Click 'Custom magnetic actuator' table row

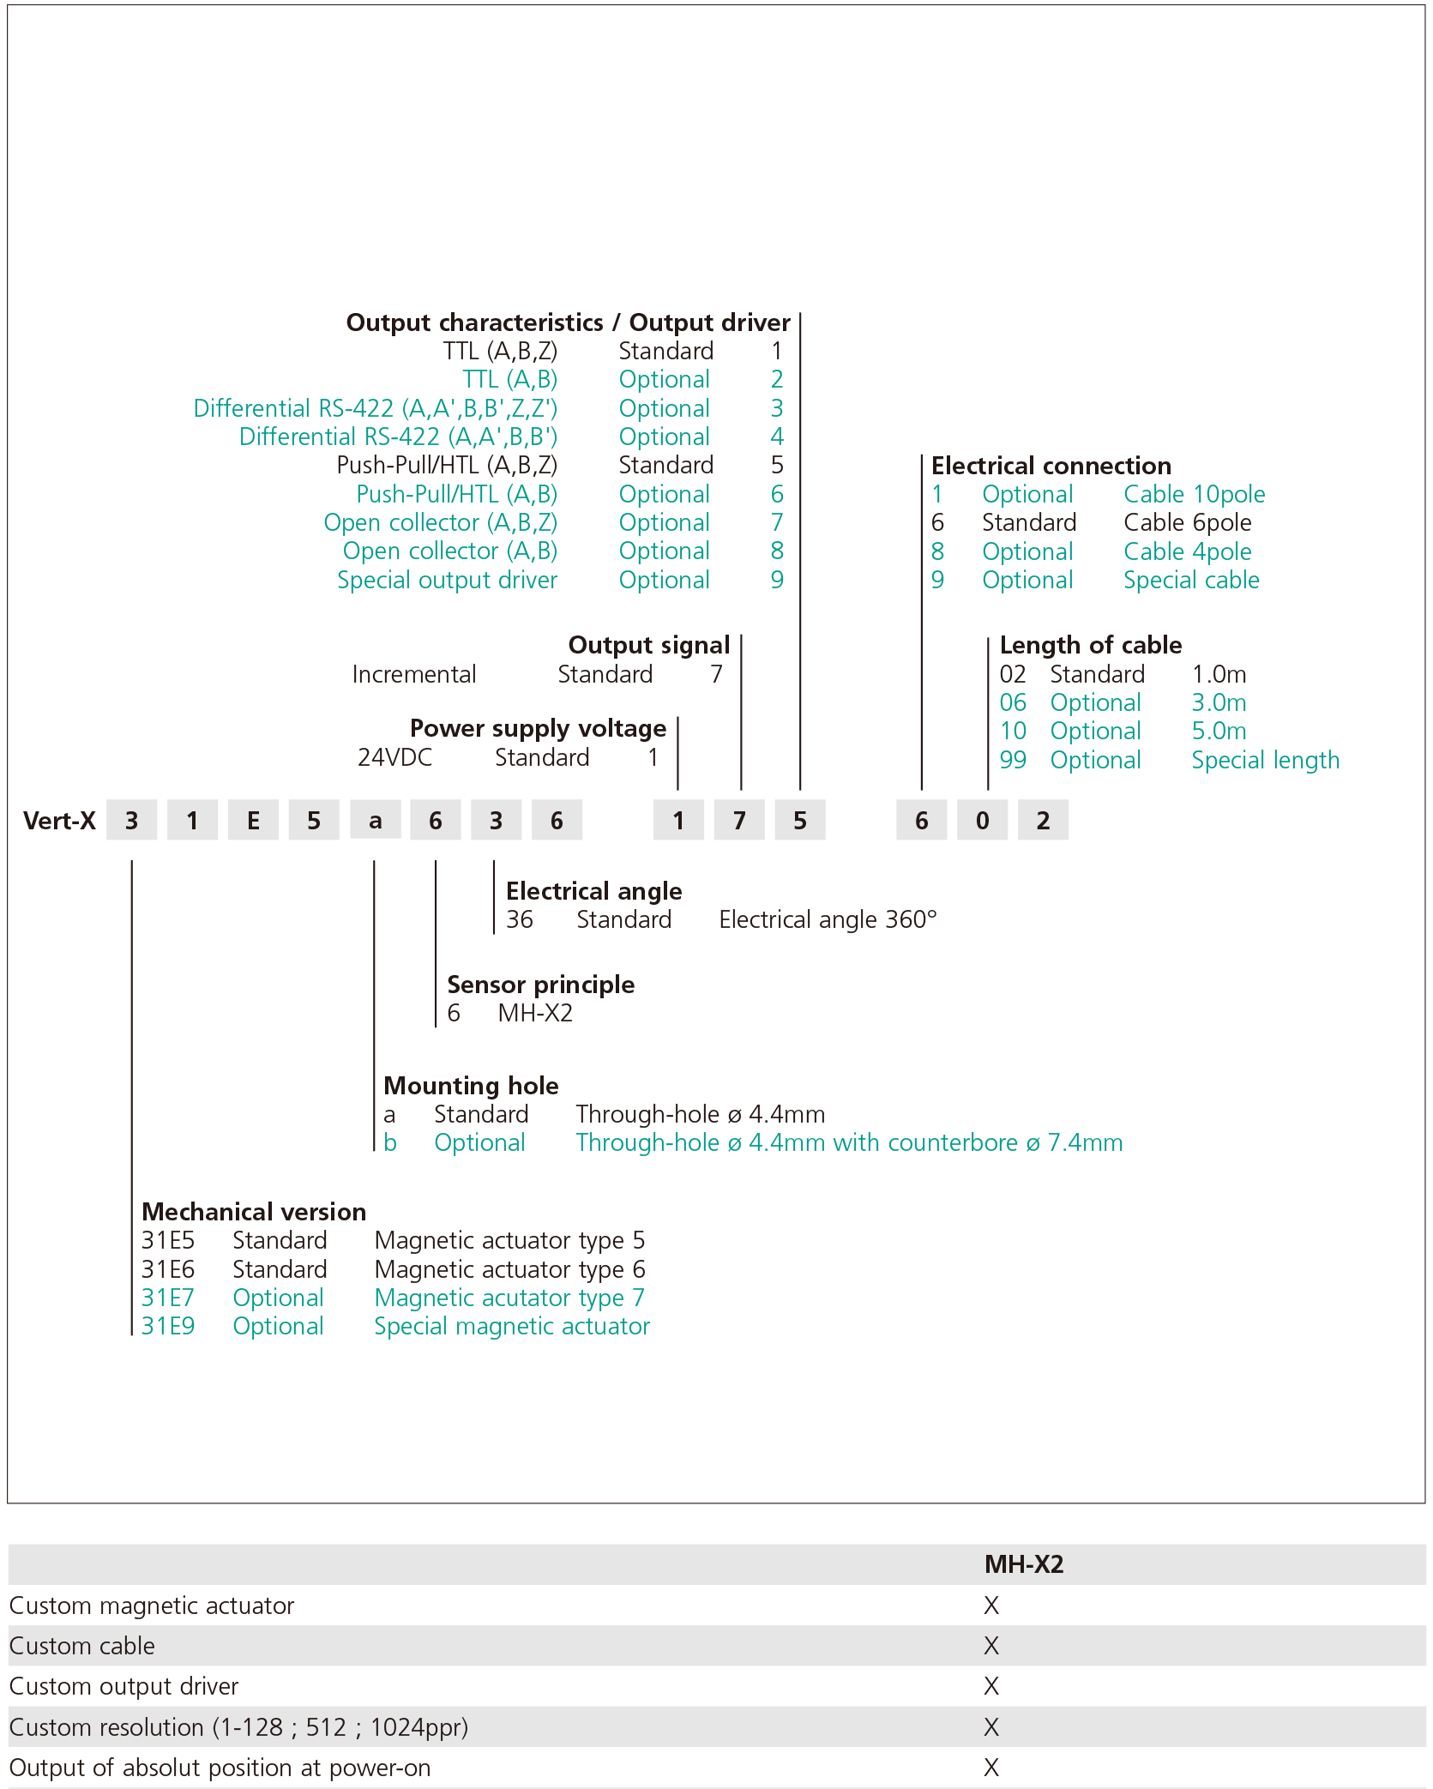tap(717, 1605)
